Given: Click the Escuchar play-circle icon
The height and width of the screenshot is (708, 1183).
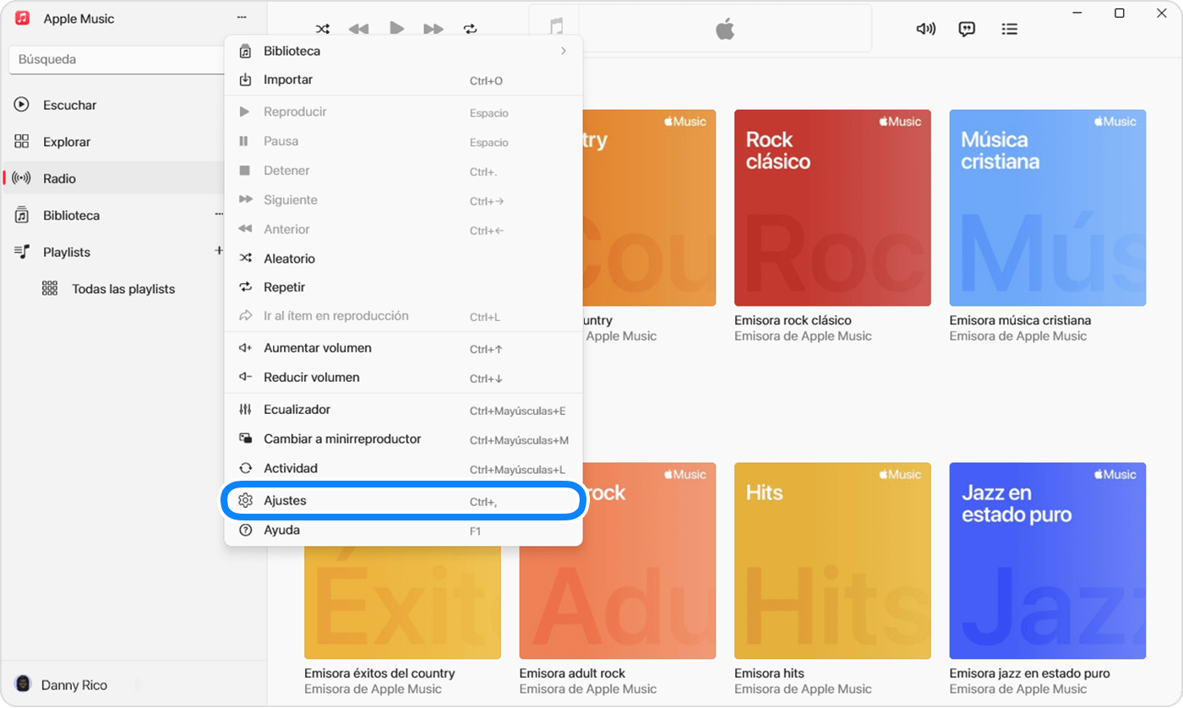Looking at the screenshot, I should click(x=22, y=105).
